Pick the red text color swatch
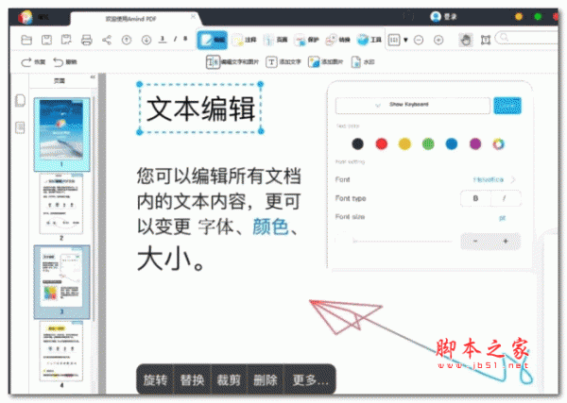 tap(381, 143)
